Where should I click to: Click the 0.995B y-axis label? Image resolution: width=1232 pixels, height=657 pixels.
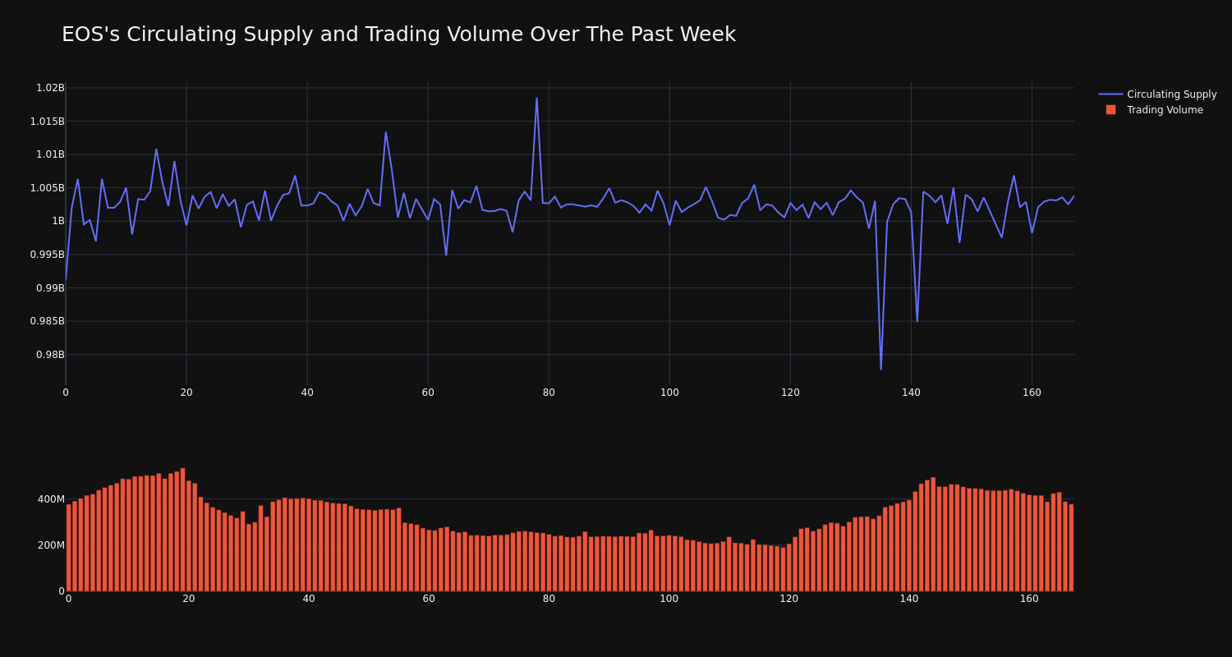pyautogui.click(x=47, y=255)
